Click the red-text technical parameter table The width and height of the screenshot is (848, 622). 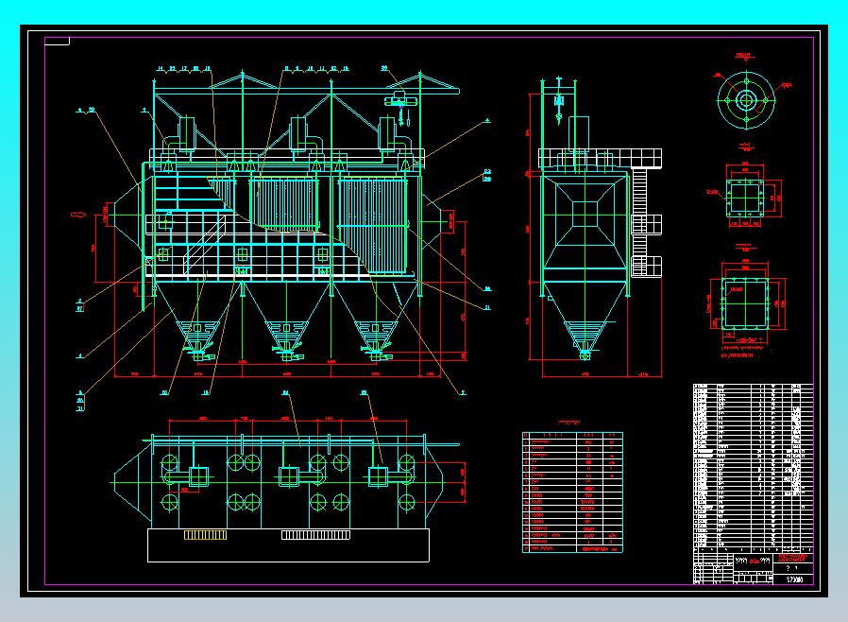[572, 492]
